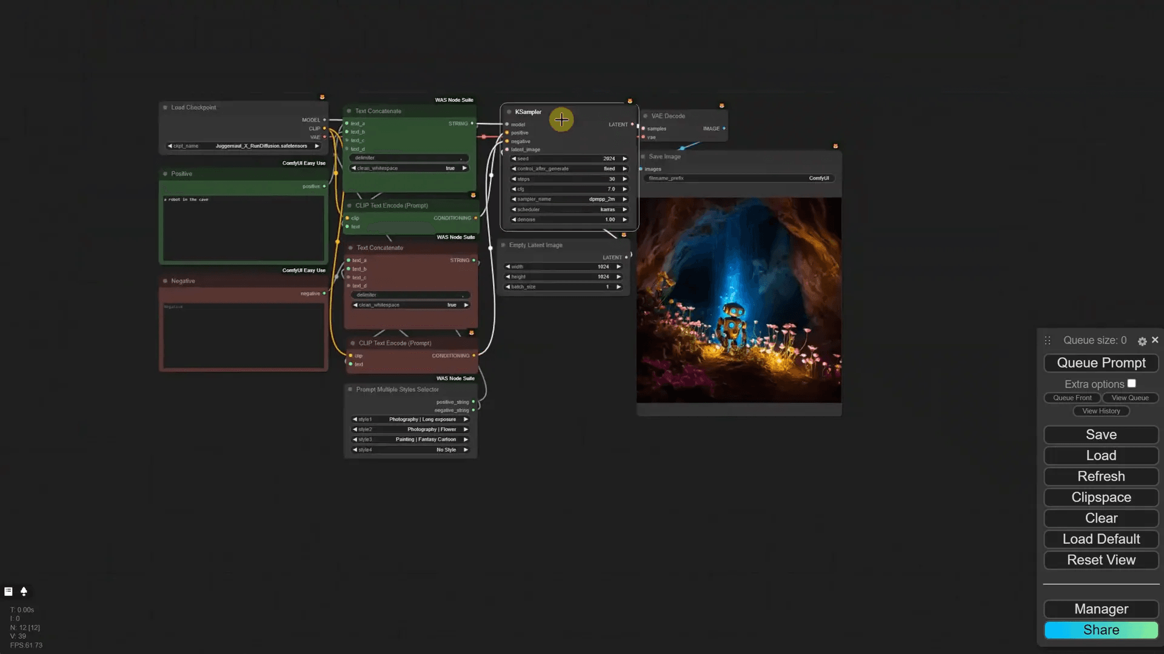Change control_after_generate from fixed in KSampler
This screenshot has height=654, width=1164.
click(570, 169)
